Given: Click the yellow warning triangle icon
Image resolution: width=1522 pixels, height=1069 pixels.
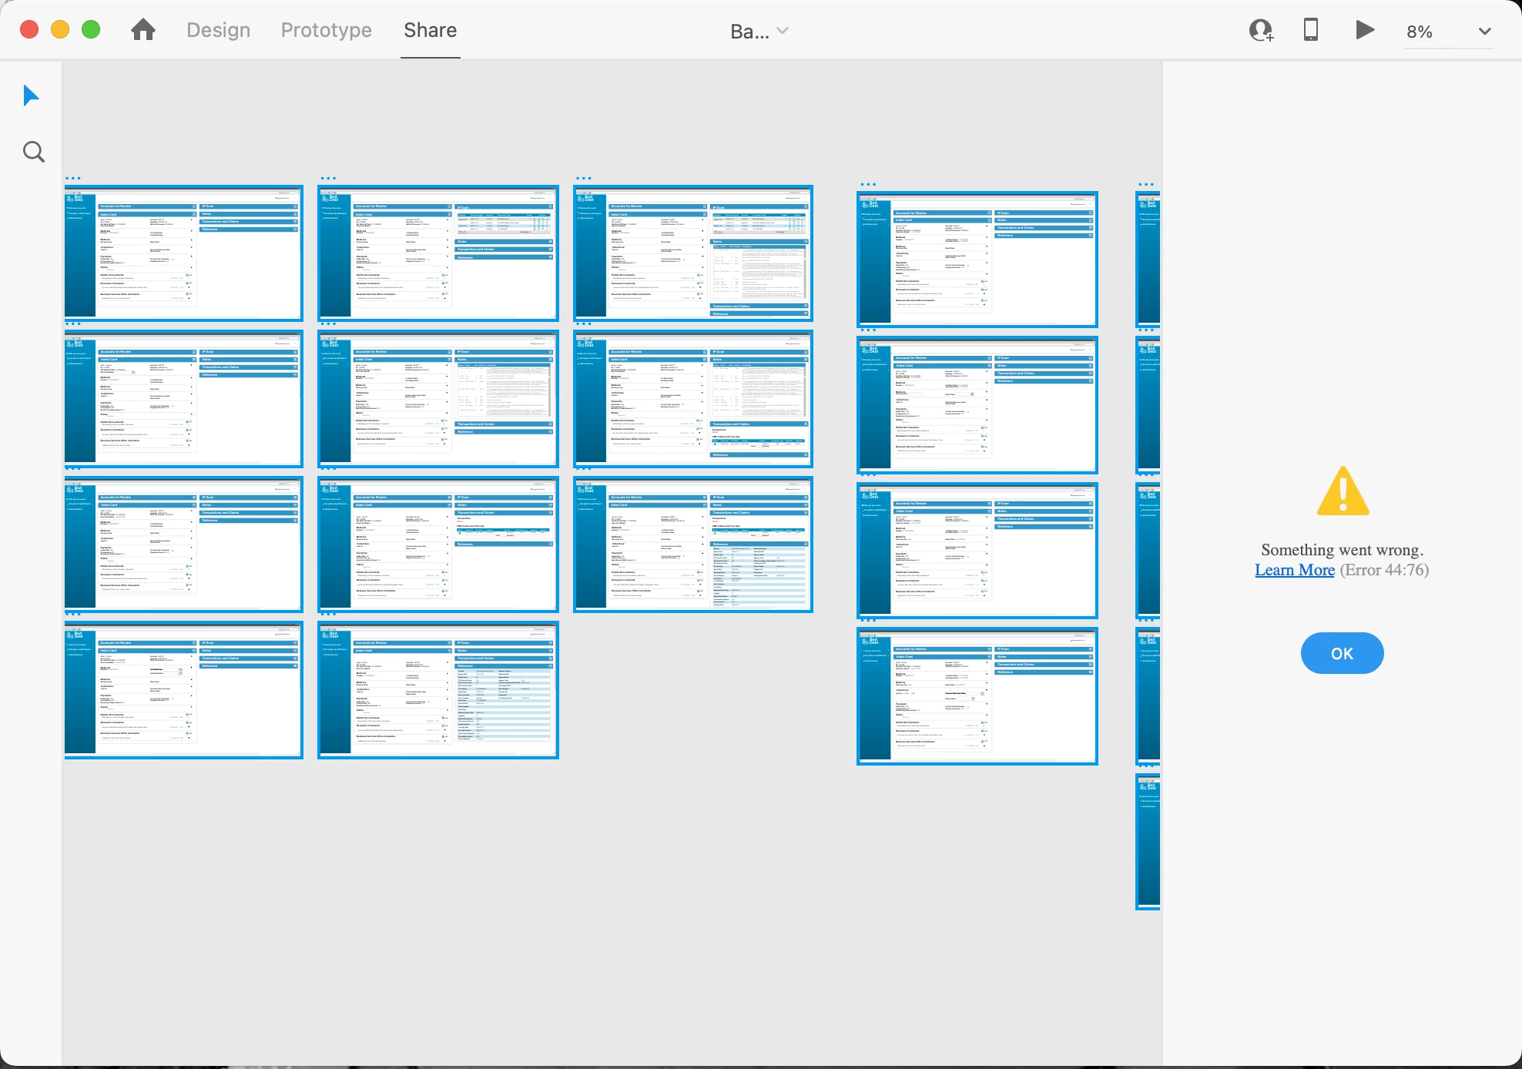Looking at the screenshot, I should click(x=1343, y=491).
